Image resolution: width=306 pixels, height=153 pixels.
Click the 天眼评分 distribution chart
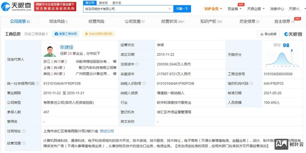pyautogui.click(x=282, y=58)
